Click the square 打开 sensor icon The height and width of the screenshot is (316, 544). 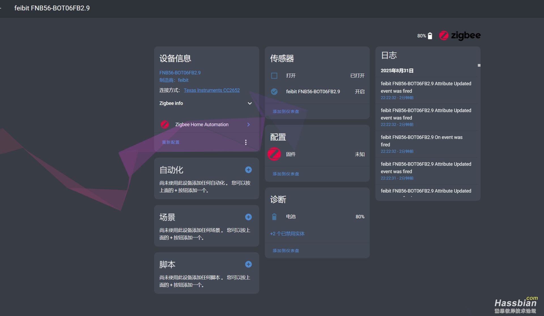click(274, 76)
